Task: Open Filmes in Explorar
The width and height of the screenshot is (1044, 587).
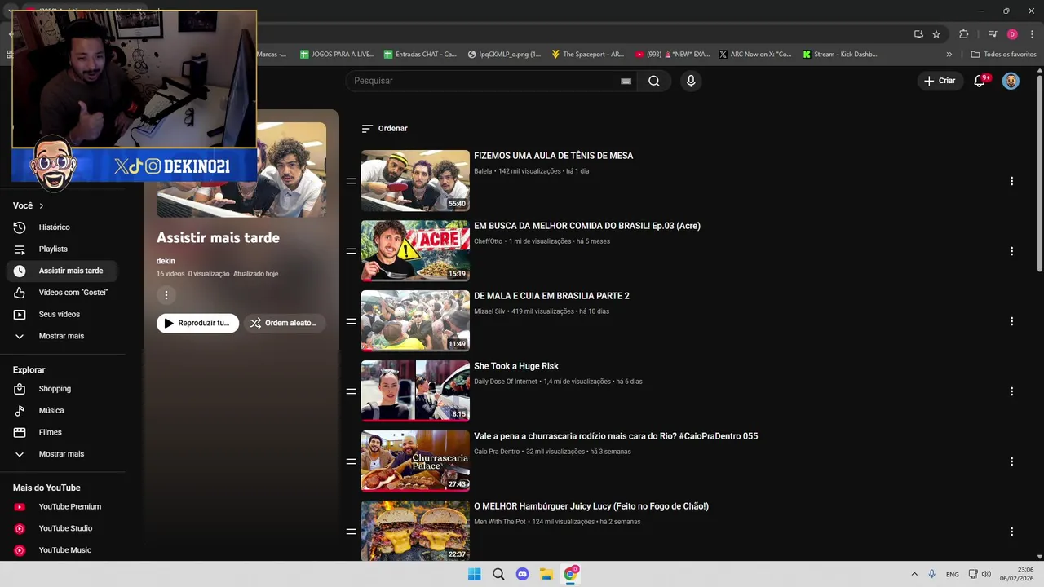Action: [x=61, y=432]
